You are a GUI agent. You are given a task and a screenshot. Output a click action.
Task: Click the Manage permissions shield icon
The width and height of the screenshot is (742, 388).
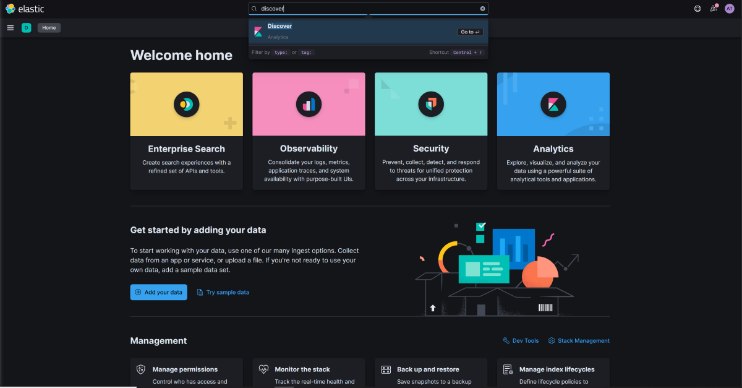click(x=141, y=369)
